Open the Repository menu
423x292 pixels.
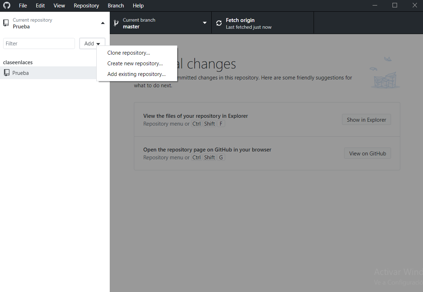[x=86, y=6]
